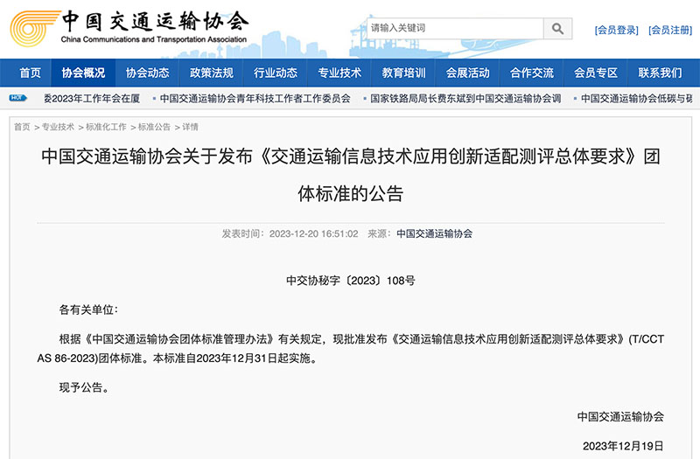Viewport: 700px width, 459px height.
Task: Select 合作交流 in the navigation bar
Action: coord(531,73)
